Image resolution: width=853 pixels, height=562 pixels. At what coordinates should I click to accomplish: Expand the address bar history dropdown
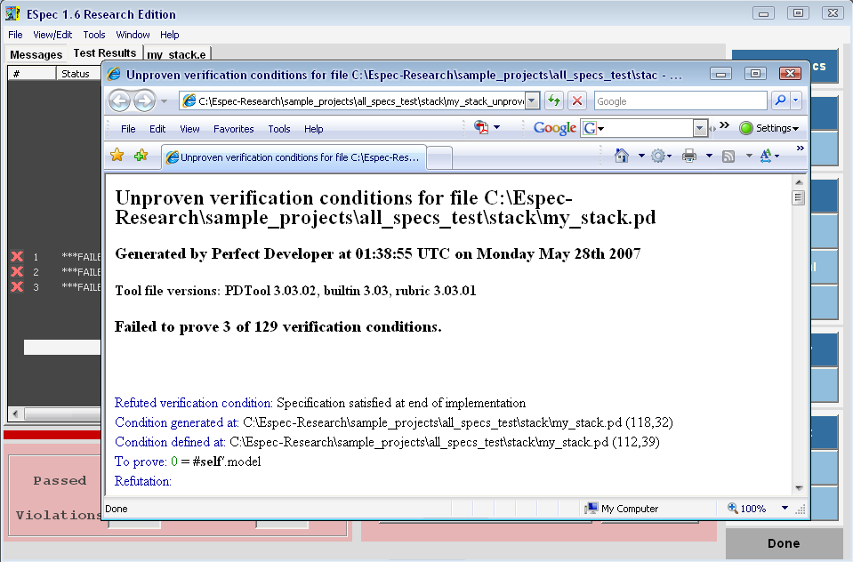(x=533, y=100)
